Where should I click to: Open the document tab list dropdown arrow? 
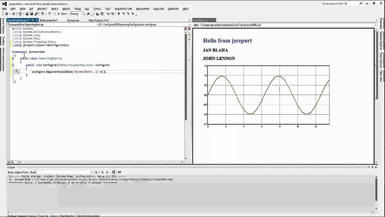pos(189,20)
